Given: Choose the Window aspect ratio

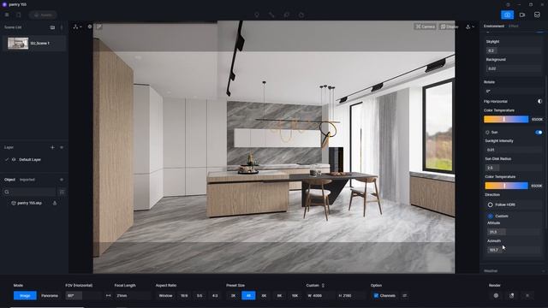Looking at the screenshot, I should click(165, 295).
